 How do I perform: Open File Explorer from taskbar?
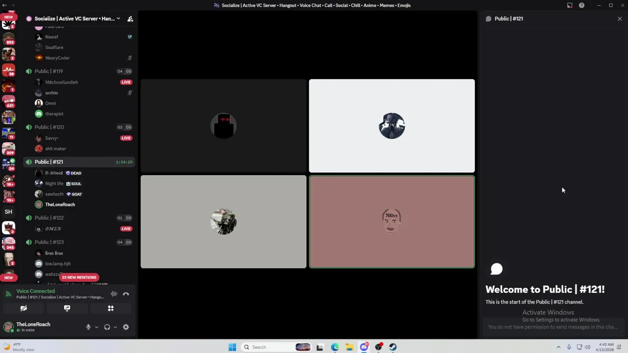[x=349, y=347]
